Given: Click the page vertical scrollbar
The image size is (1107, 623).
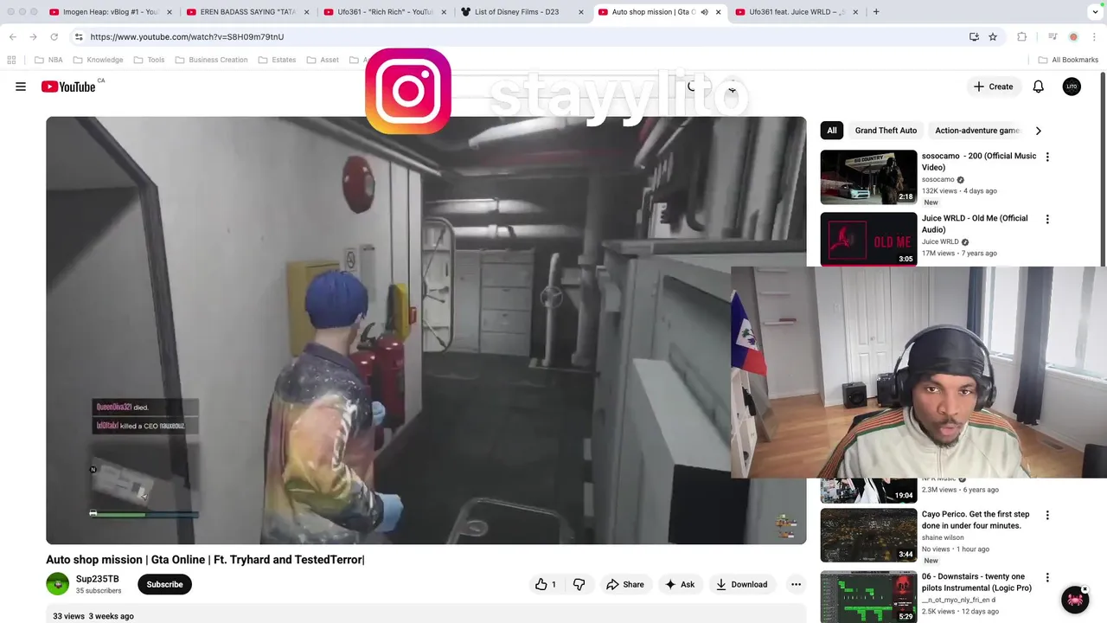Looking at the screenshot, I should [x=1103, y=169].
